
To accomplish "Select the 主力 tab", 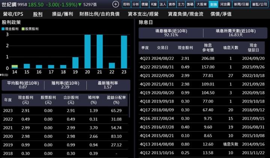I will tap(181, 4).
